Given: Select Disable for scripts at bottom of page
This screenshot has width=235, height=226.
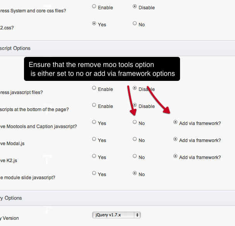Looking at the screenshot, I should (135, 105).
